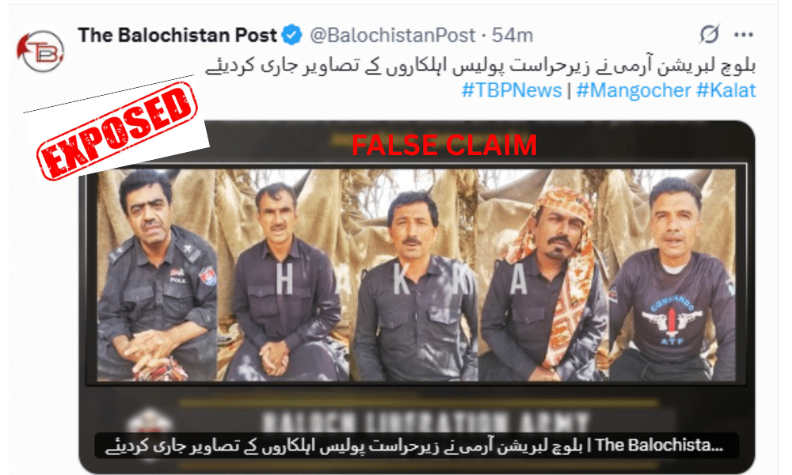Click the blurred Baloch Liberation Army banner
Screen dimensions: 792x475
tap(426, 419)
